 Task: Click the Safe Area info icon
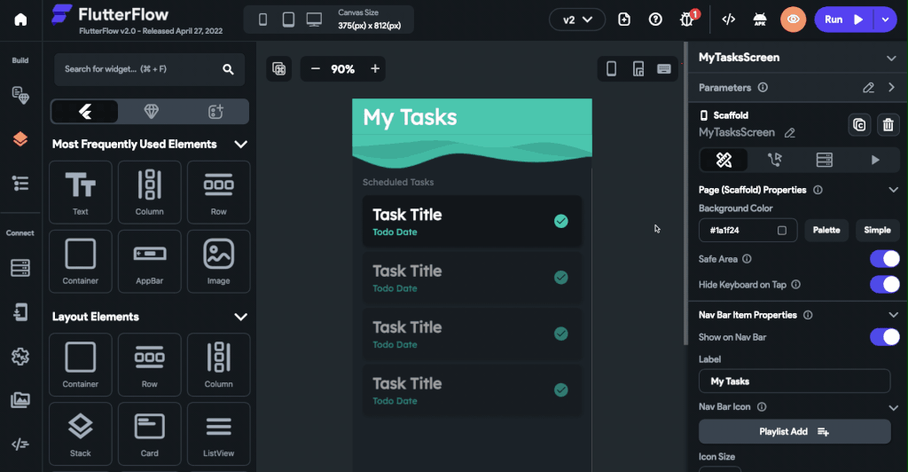pos(747,259)
